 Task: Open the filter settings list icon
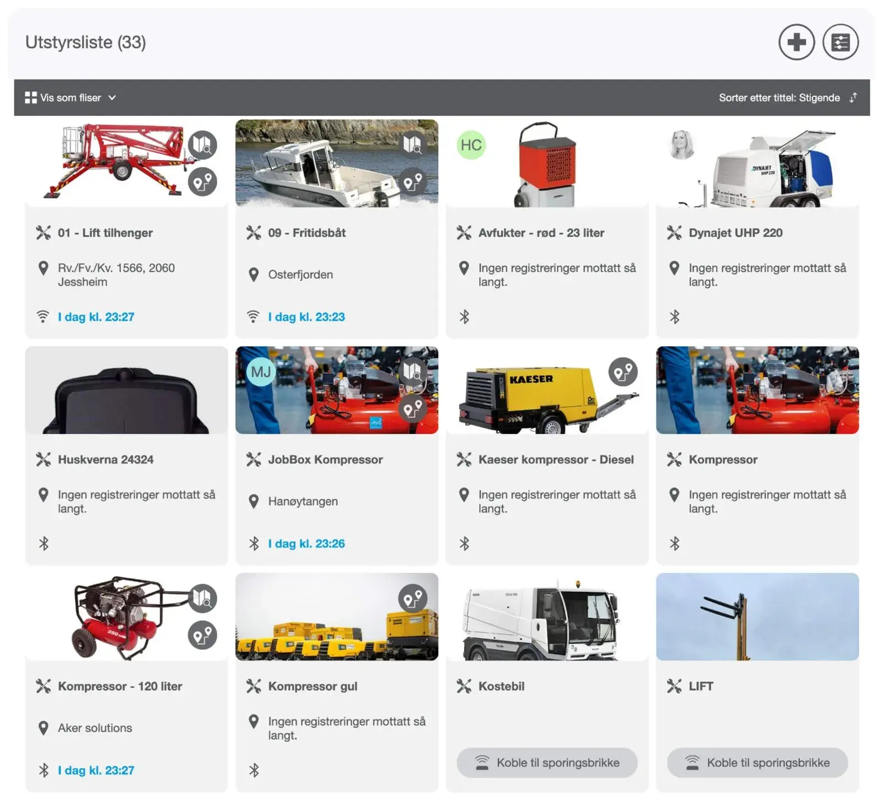pyautogui.click(x=840, y=42)
